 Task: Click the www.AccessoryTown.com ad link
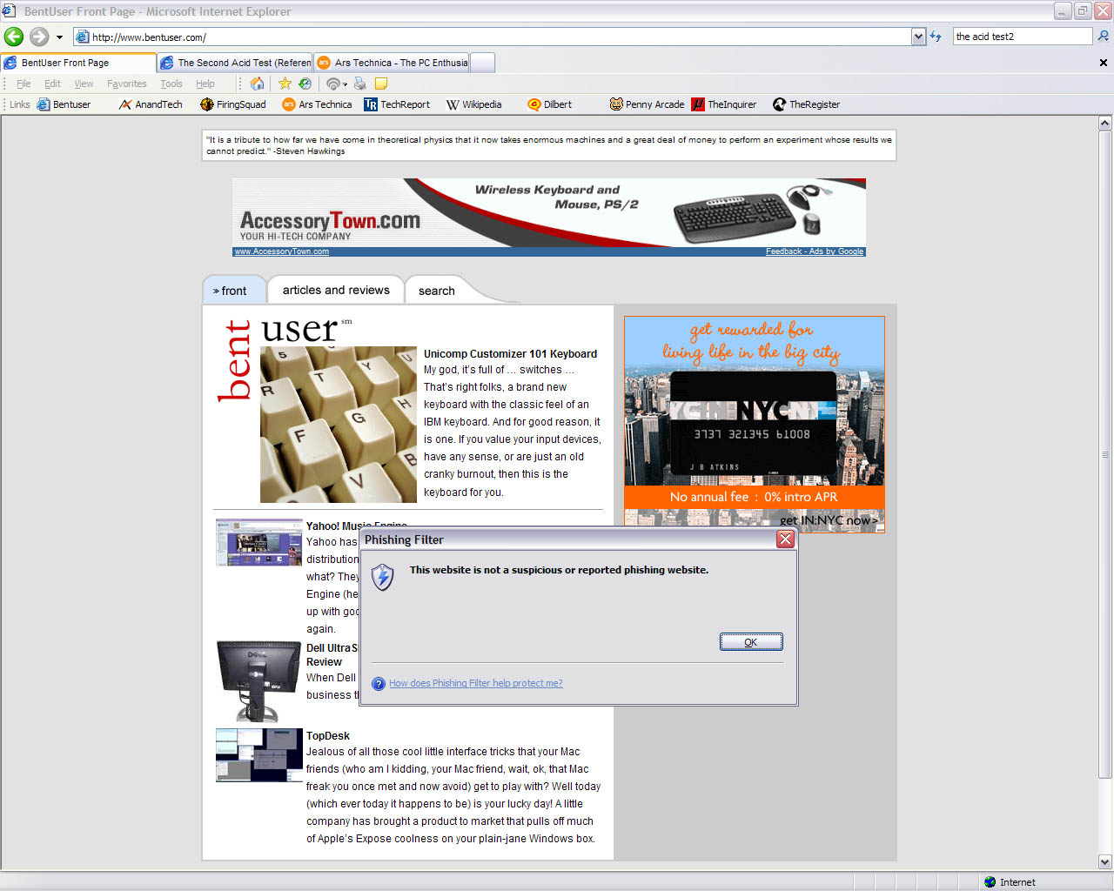pyautogui.click(x=282, y=251)
